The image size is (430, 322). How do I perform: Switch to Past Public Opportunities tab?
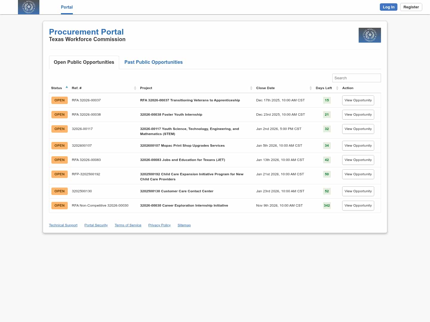pyautogui.click(x=153, y=62)
